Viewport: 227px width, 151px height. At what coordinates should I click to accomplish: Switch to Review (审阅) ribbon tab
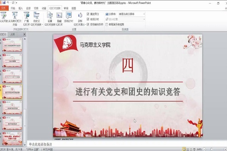(66, 8)
